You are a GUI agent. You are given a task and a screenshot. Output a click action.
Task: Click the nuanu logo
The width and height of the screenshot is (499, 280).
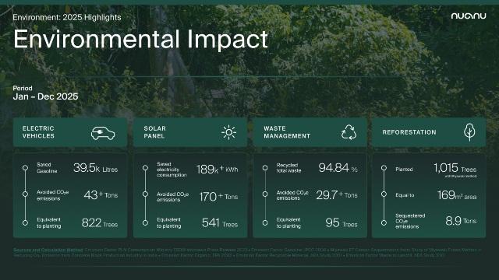tap(469, 16)
